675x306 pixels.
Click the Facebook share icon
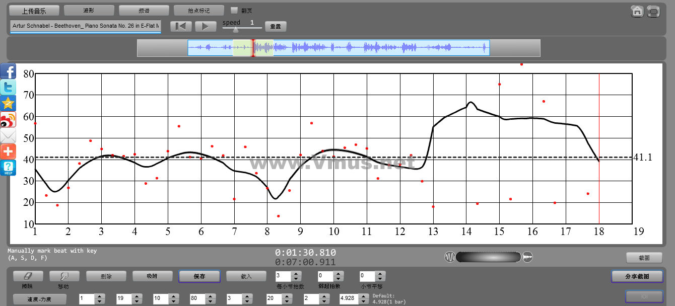point(8,71)
